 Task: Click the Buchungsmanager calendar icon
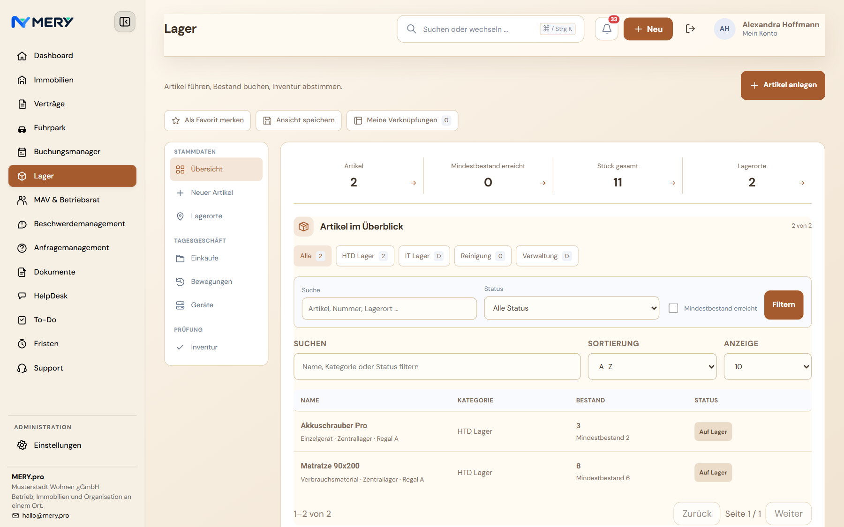pos(22,152)
